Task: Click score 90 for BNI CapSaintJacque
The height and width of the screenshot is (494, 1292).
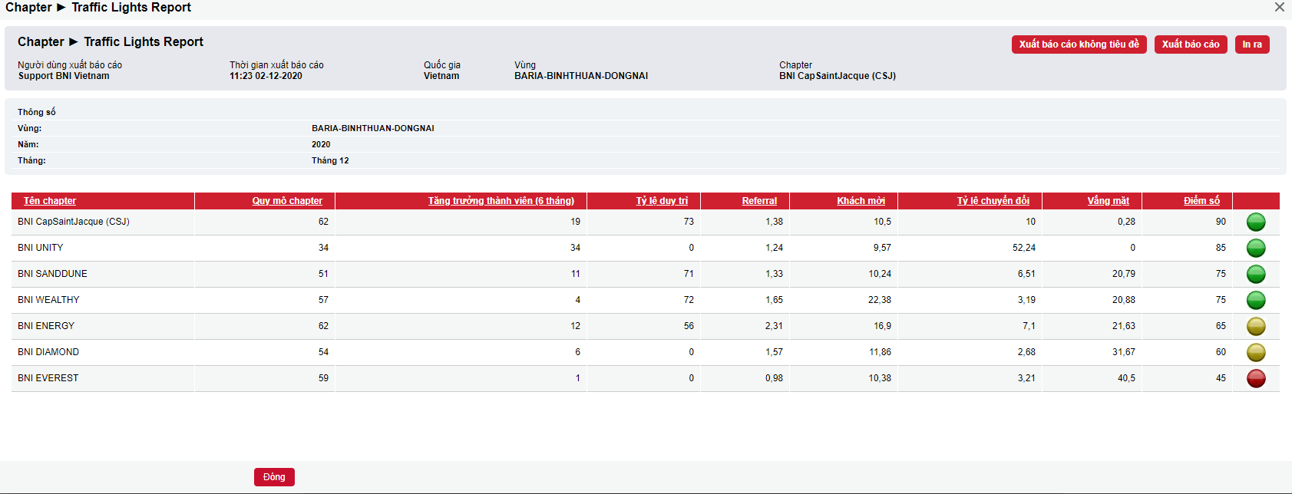Action: pyautogui.click(x=1221, y=222)
